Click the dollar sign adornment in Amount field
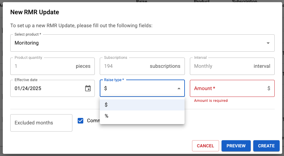 click(269, 89)
